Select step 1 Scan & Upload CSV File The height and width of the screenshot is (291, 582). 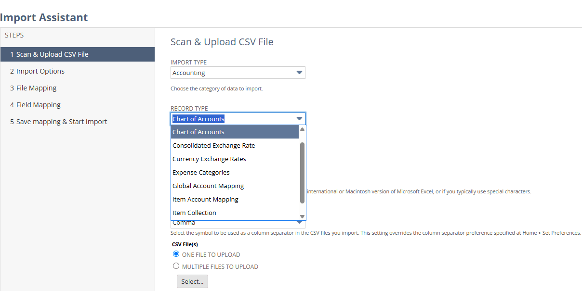(77, 54)
